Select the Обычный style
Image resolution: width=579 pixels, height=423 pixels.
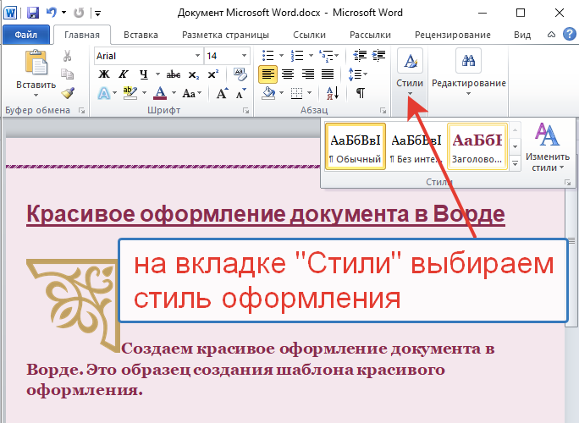356,146
